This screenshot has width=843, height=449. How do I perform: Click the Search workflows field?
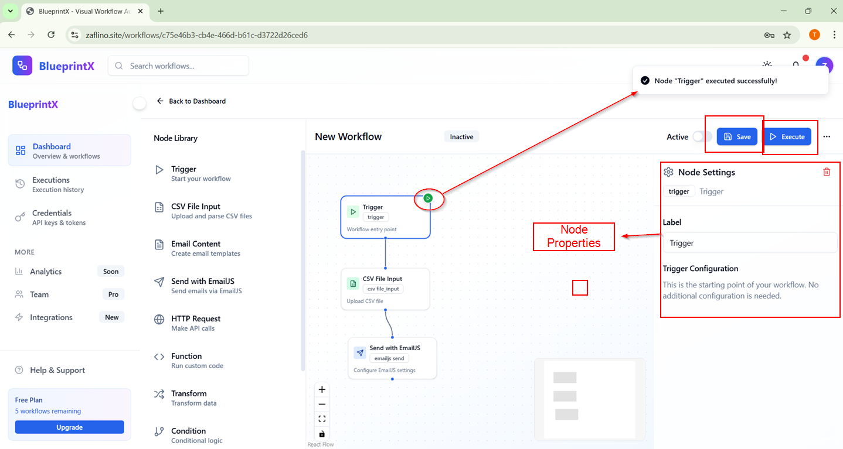178,66
